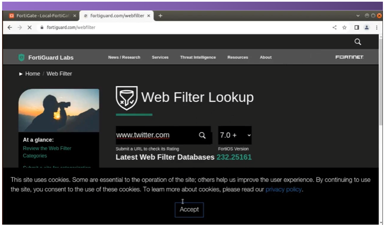The width and height of the screenshot is (385, 228).
Task: Open the side panel icon
Action: click(356, 28)
